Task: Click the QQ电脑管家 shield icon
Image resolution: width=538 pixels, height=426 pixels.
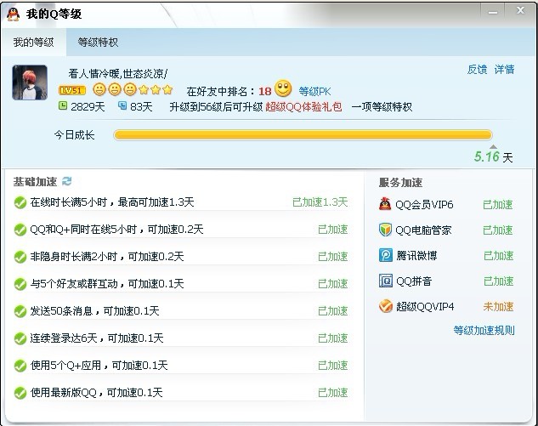Action: tap(385, 230)
